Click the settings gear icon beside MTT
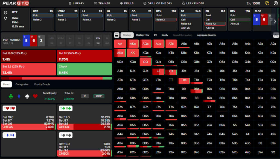Screen dimensions: 280x159 5,13
